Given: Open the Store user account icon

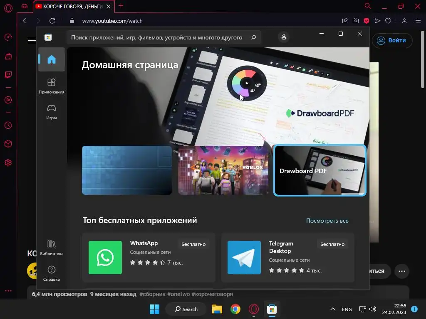Looking at the screenshot, I should [x=284, y=37].
